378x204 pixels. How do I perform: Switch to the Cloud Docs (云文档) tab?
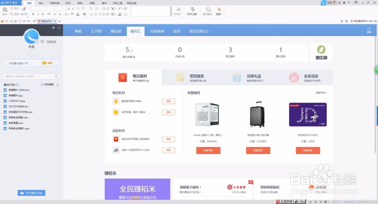[96, 31]
